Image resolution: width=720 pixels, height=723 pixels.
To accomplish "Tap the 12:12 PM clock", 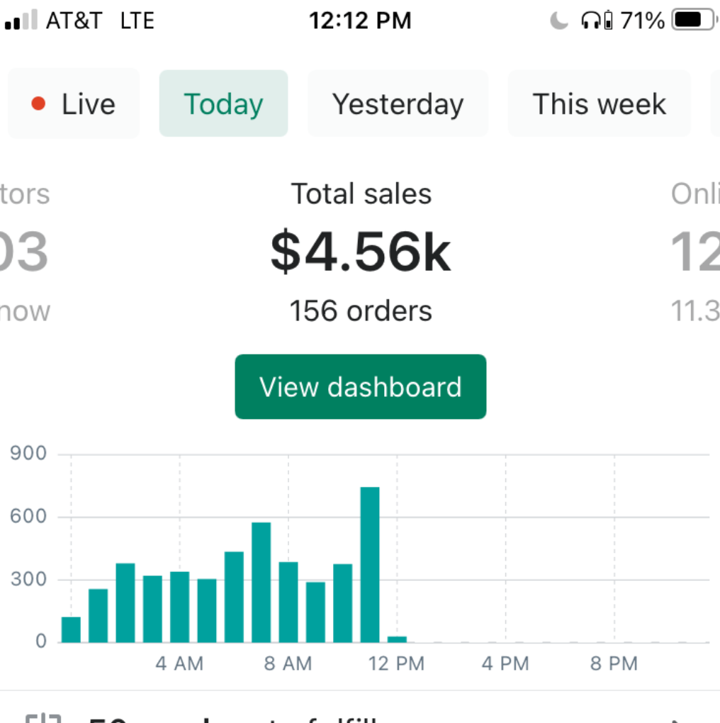I will pos(360,21).
